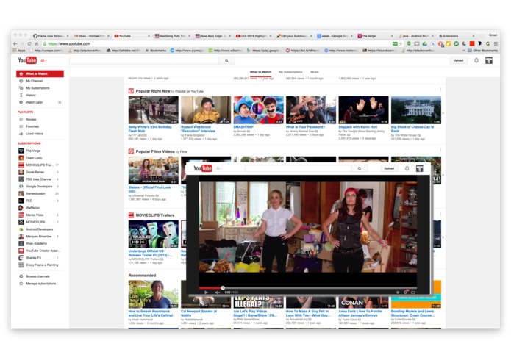Open Sisters - Official First Look thumbnail
511x363 pixels.
pos(154,170)
